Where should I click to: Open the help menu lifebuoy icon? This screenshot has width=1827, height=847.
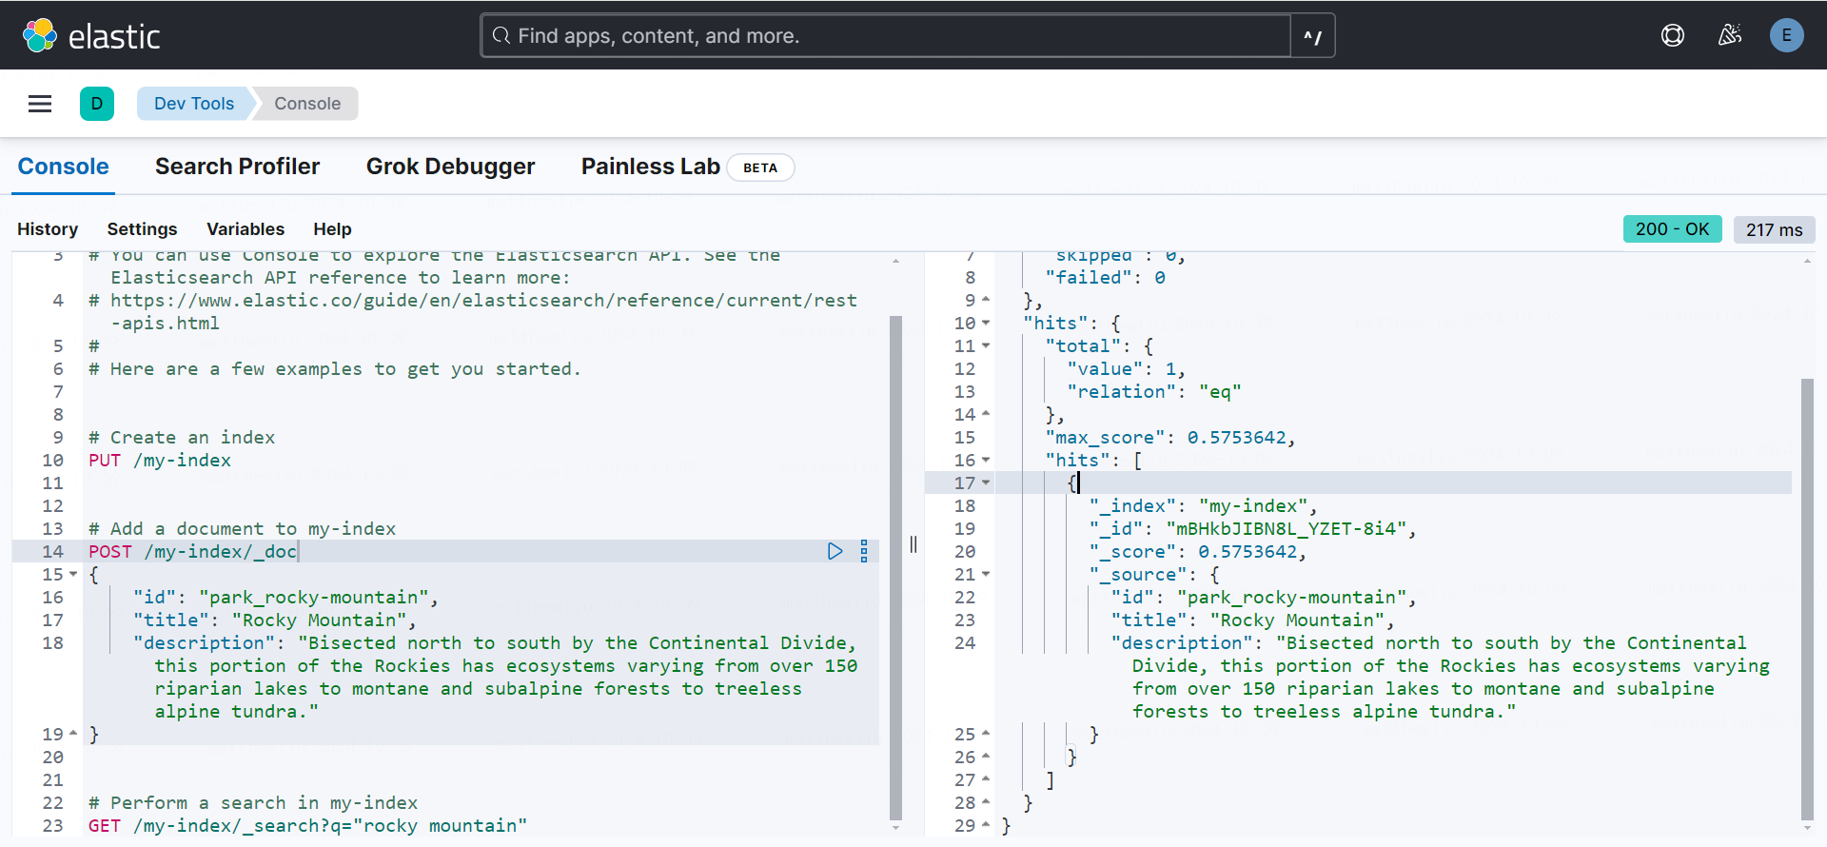click(1673, 35)
